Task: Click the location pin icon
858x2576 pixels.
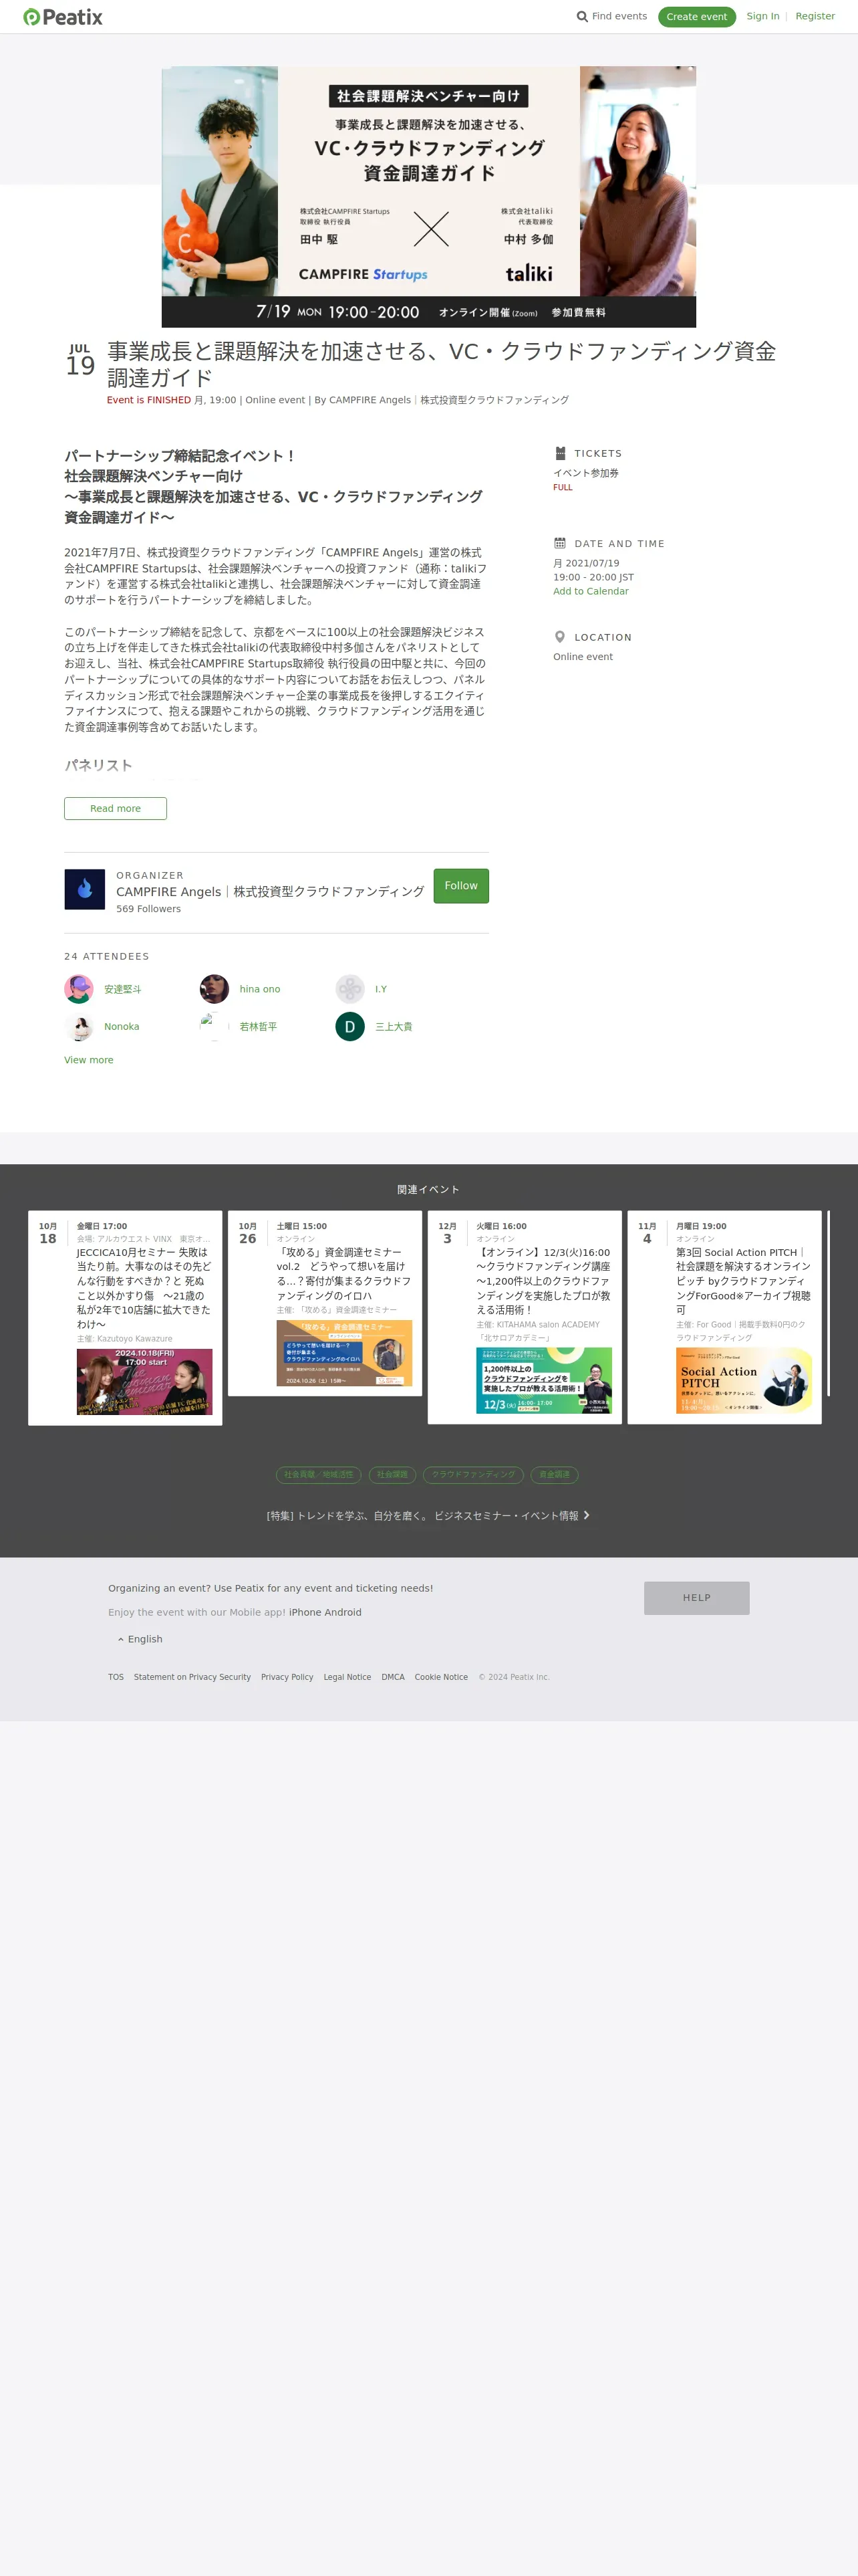Action: click(x=561, y=637)
